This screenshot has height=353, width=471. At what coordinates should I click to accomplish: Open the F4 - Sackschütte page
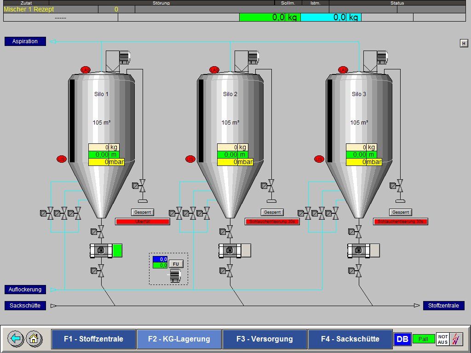350,339
